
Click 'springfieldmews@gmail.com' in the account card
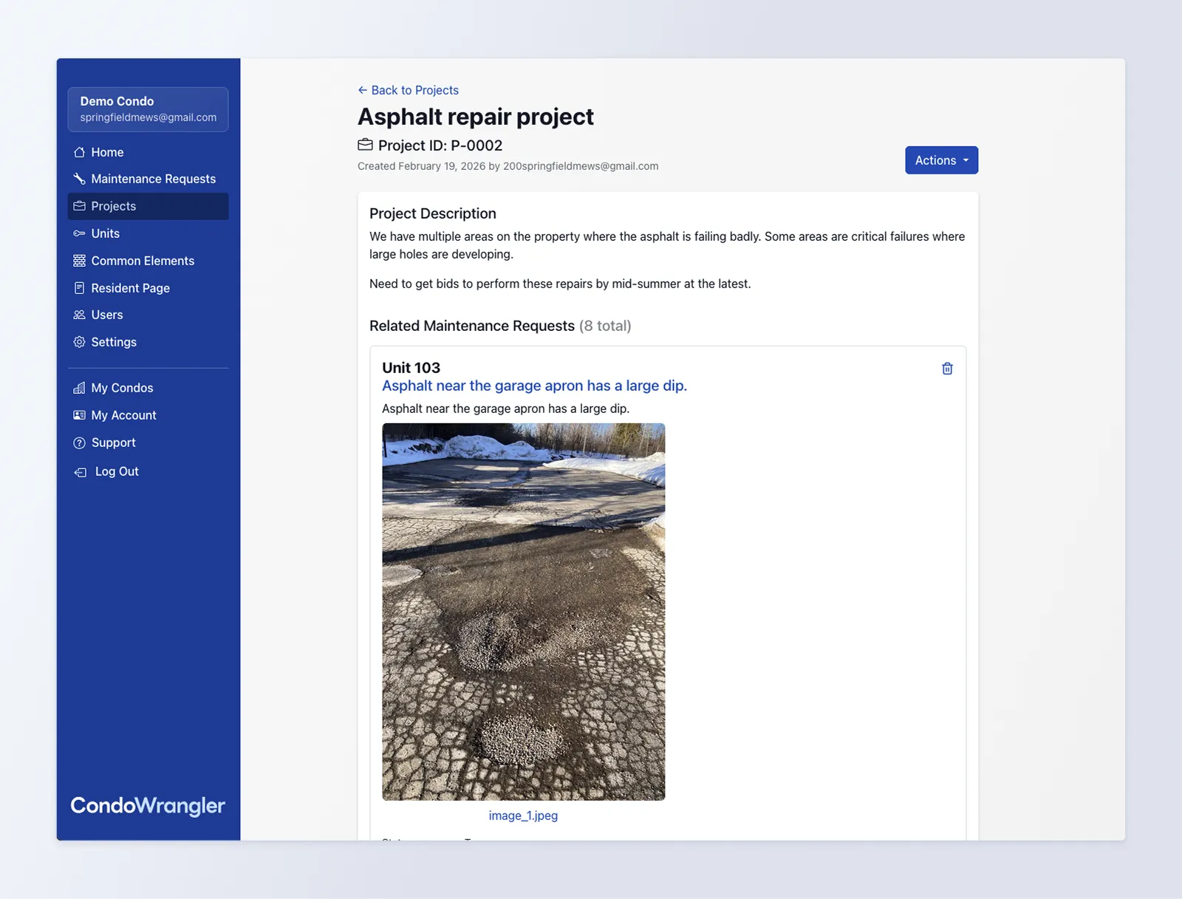[x=148, y=117]
